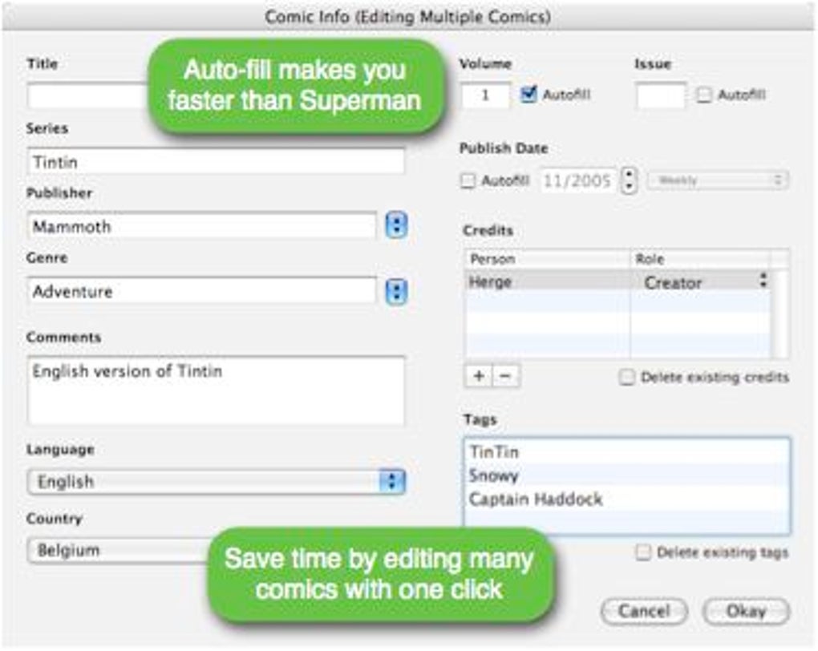Check Delete existing credits
This screenshot has height=651, width=818.
point(627,378)
